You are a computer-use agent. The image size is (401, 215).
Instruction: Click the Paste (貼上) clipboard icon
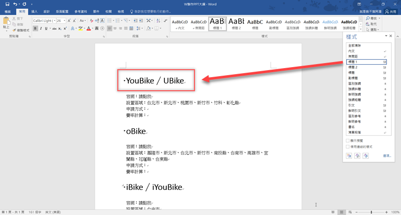click(6, 24)
